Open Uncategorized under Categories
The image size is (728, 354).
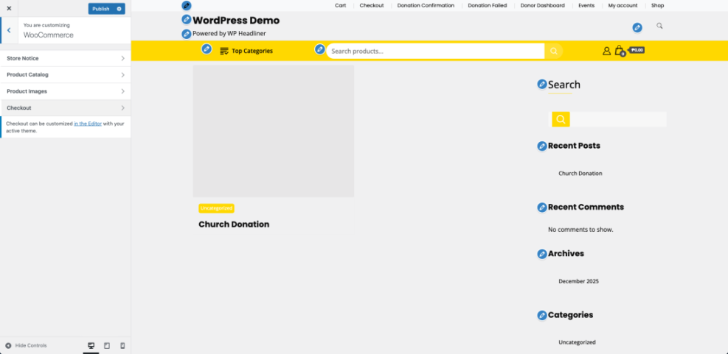[x=577, y=342]
